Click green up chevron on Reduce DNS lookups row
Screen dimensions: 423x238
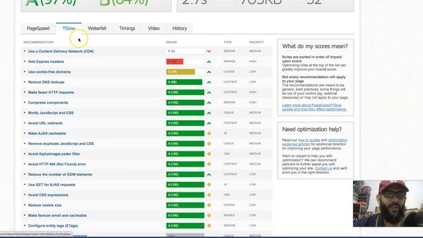209,82
